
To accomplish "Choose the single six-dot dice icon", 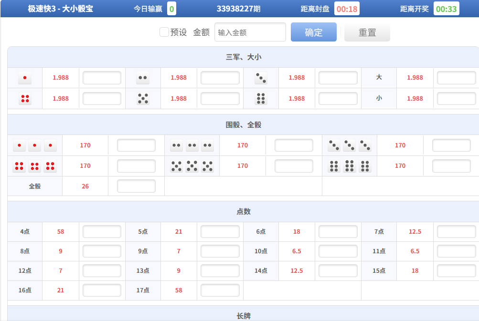I will point(261,99).
